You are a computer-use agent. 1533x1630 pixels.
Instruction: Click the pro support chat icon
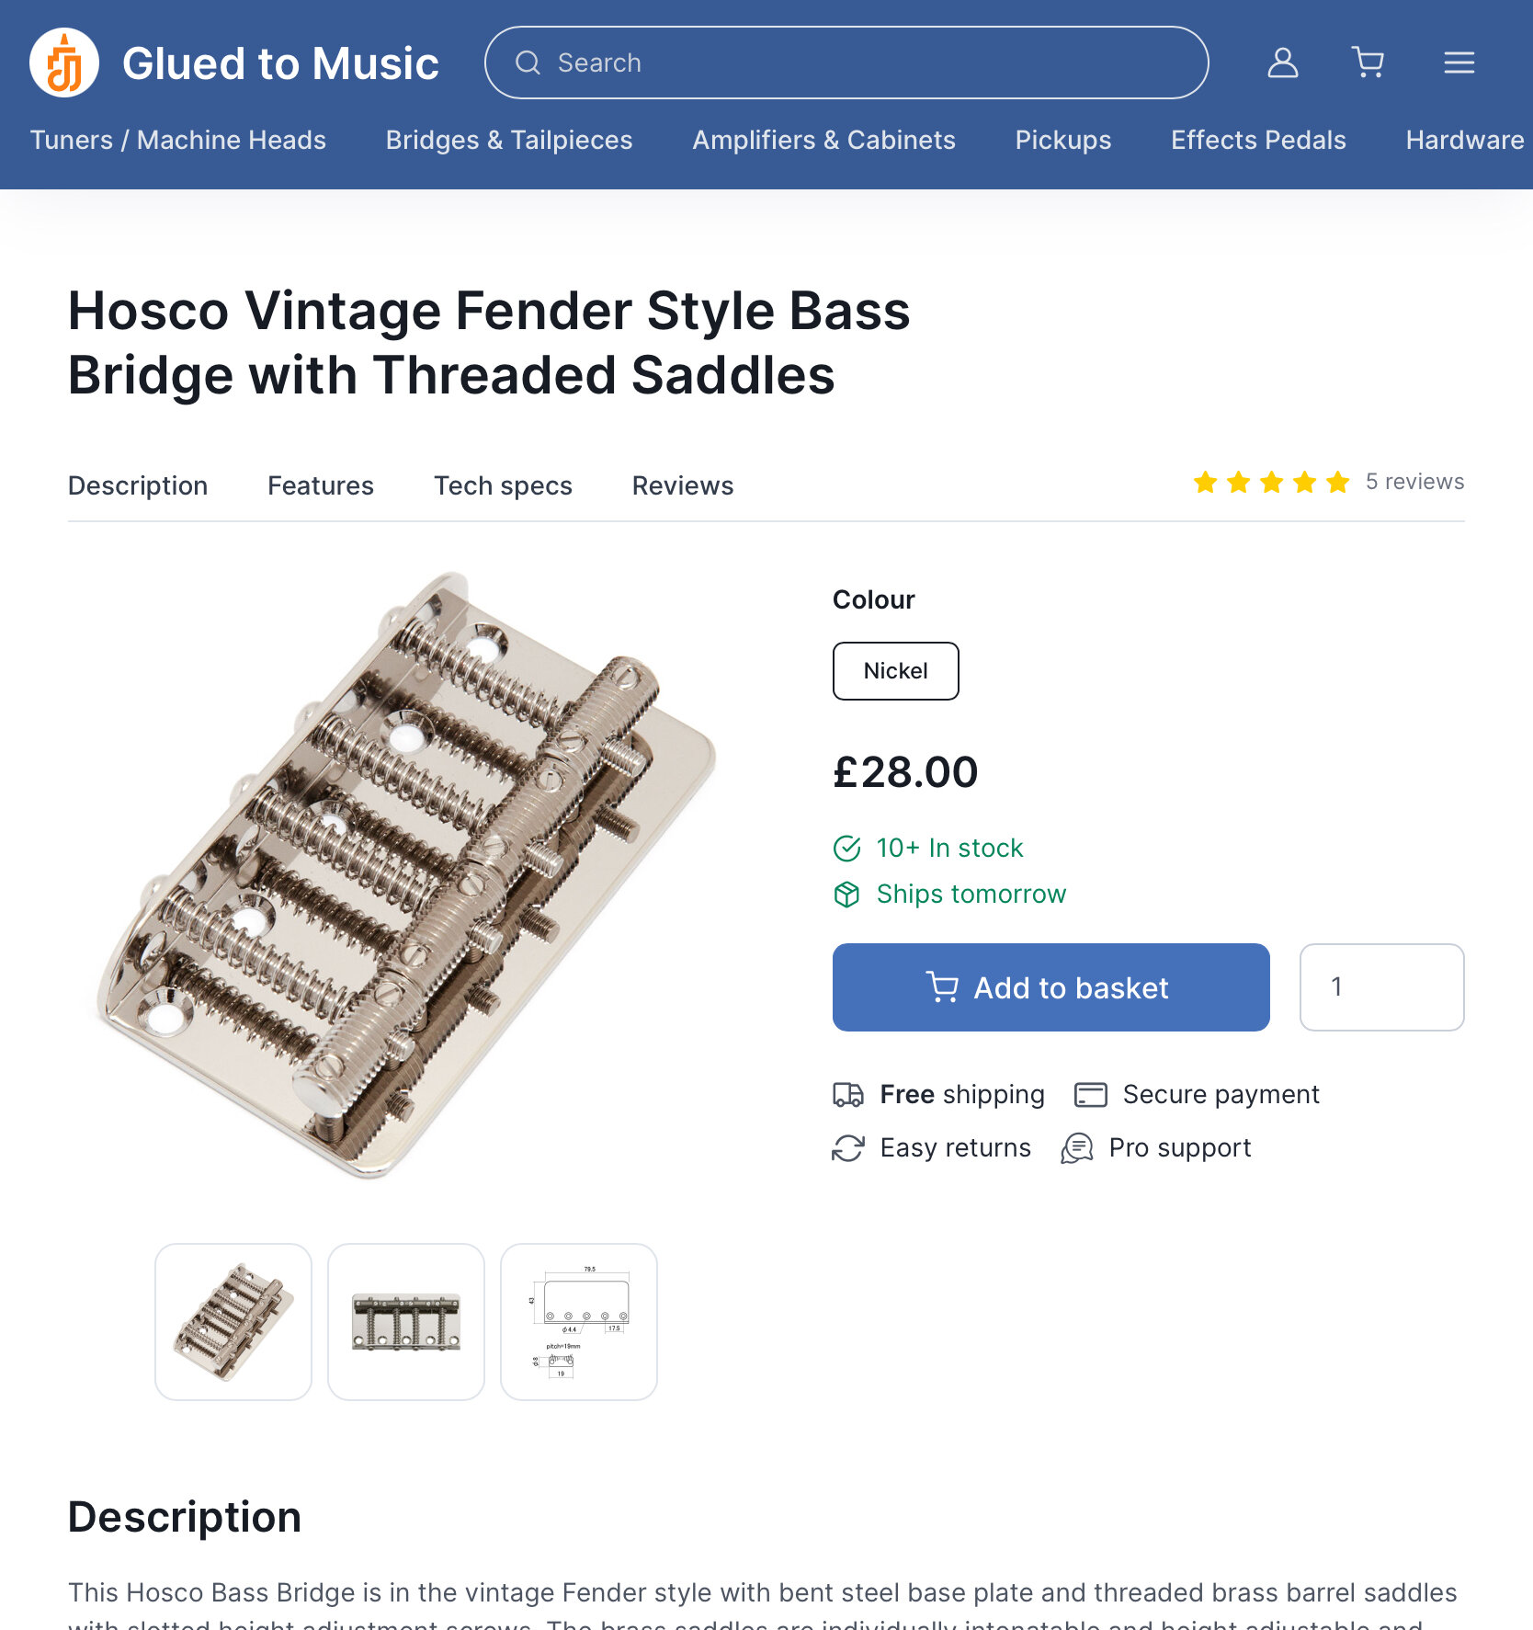tap(1077, 1147)
